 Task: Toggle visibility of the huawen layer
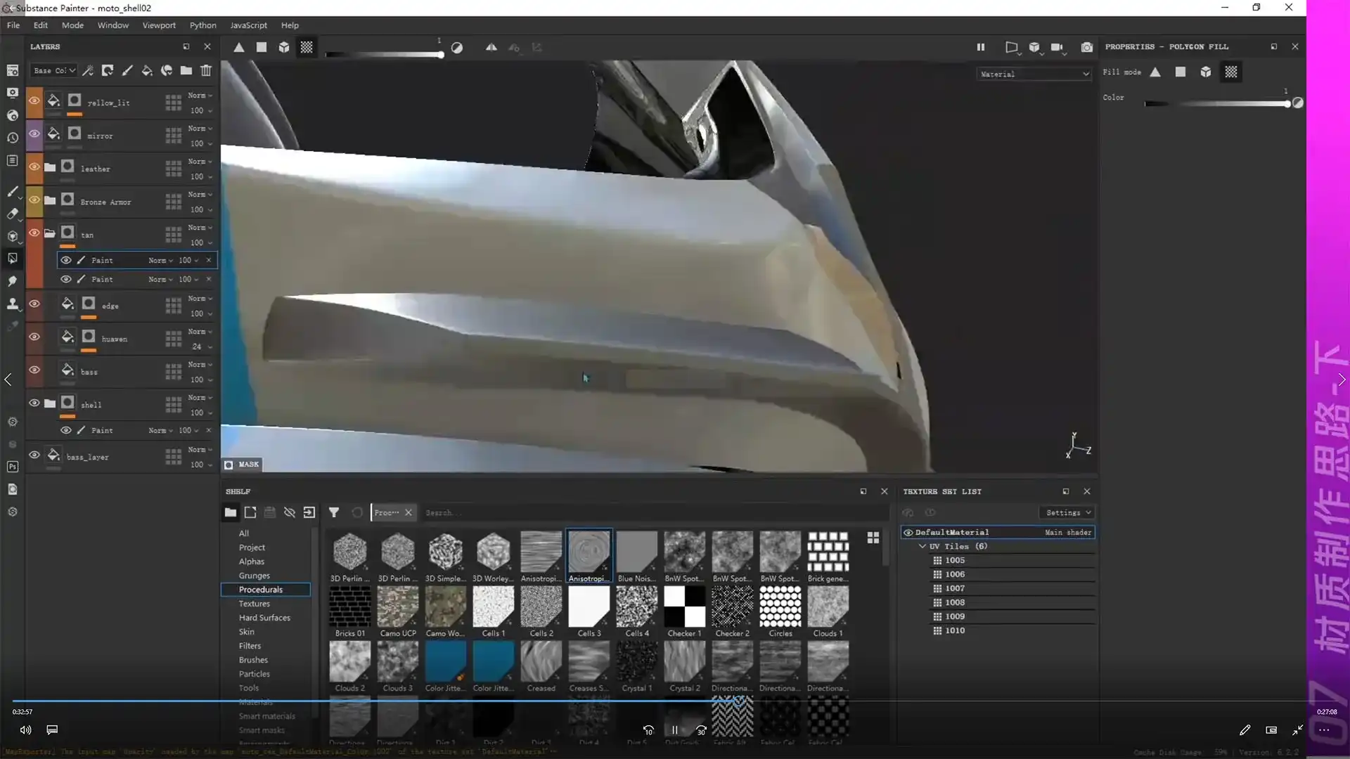(34, 337)
